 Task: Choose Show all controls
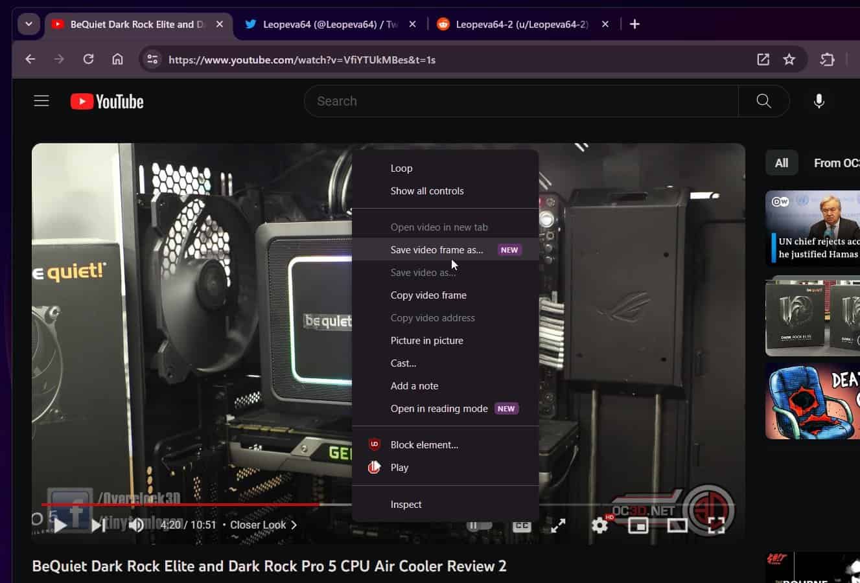[x=445, y=191]
